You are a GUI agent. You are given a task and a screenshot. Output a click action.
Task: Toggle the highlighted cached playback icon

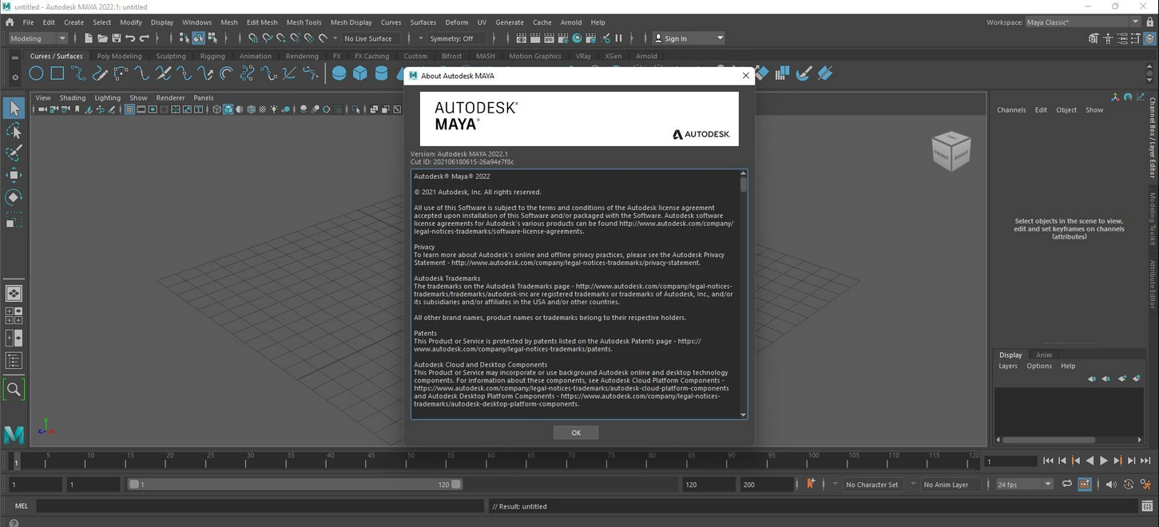click(x=1085, y=484)
